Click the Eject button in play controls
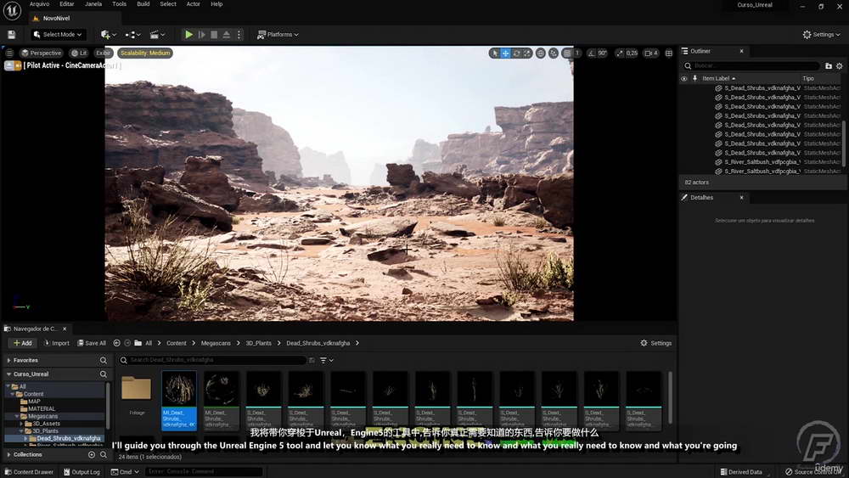Screen dimensions: 849x478 point(227,35)
